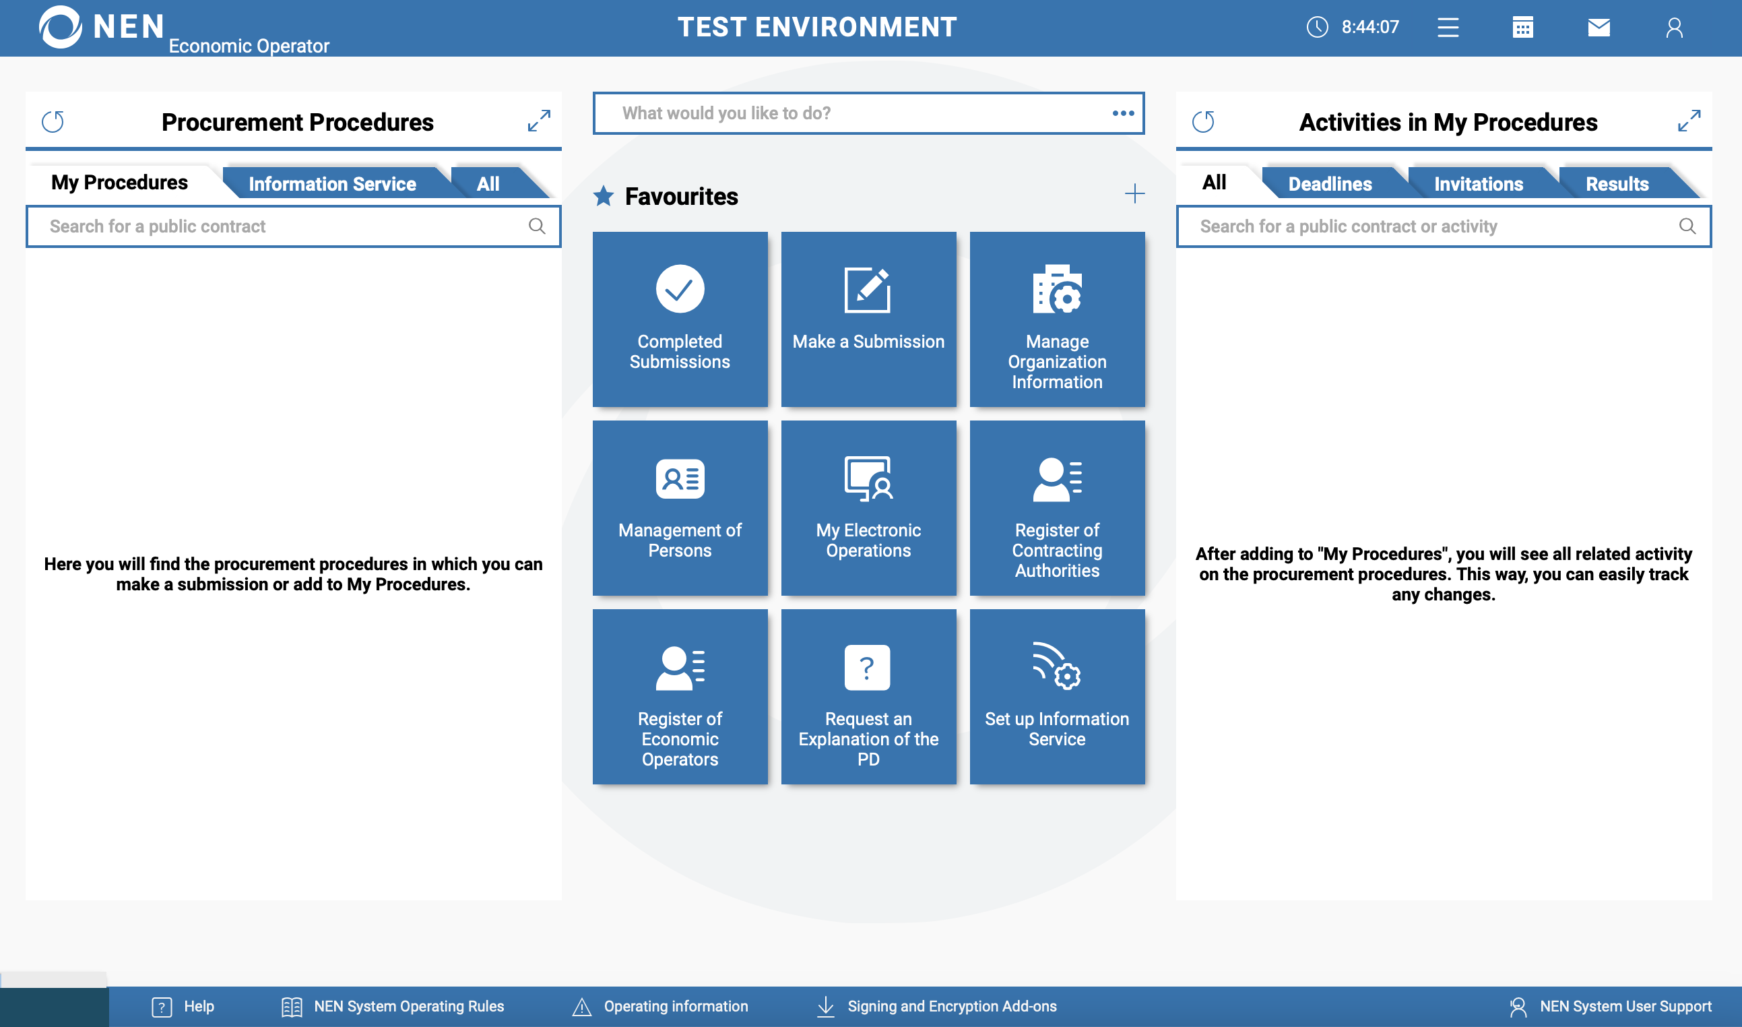Image resolution: width=1742 pixels, height=1027 pixels.
Task: Open the hamburger menu in header
Action: [x=1447, y=28]
